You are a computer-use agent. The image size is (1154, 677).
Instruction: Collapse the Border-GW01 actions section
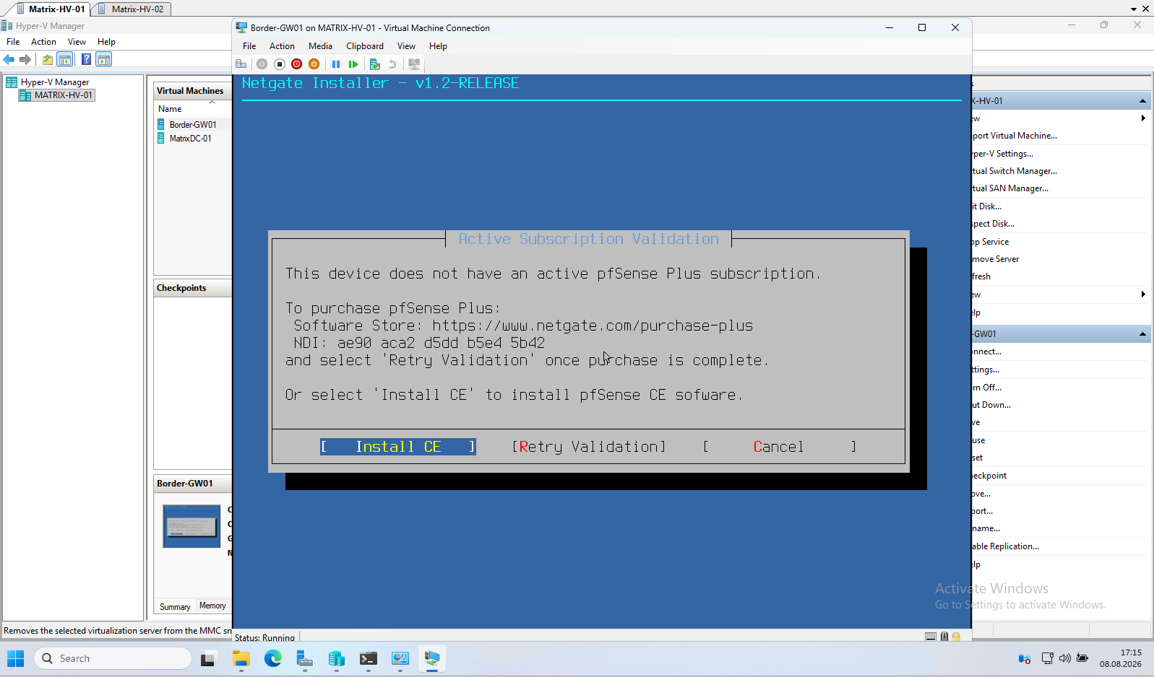point(1142,334)
